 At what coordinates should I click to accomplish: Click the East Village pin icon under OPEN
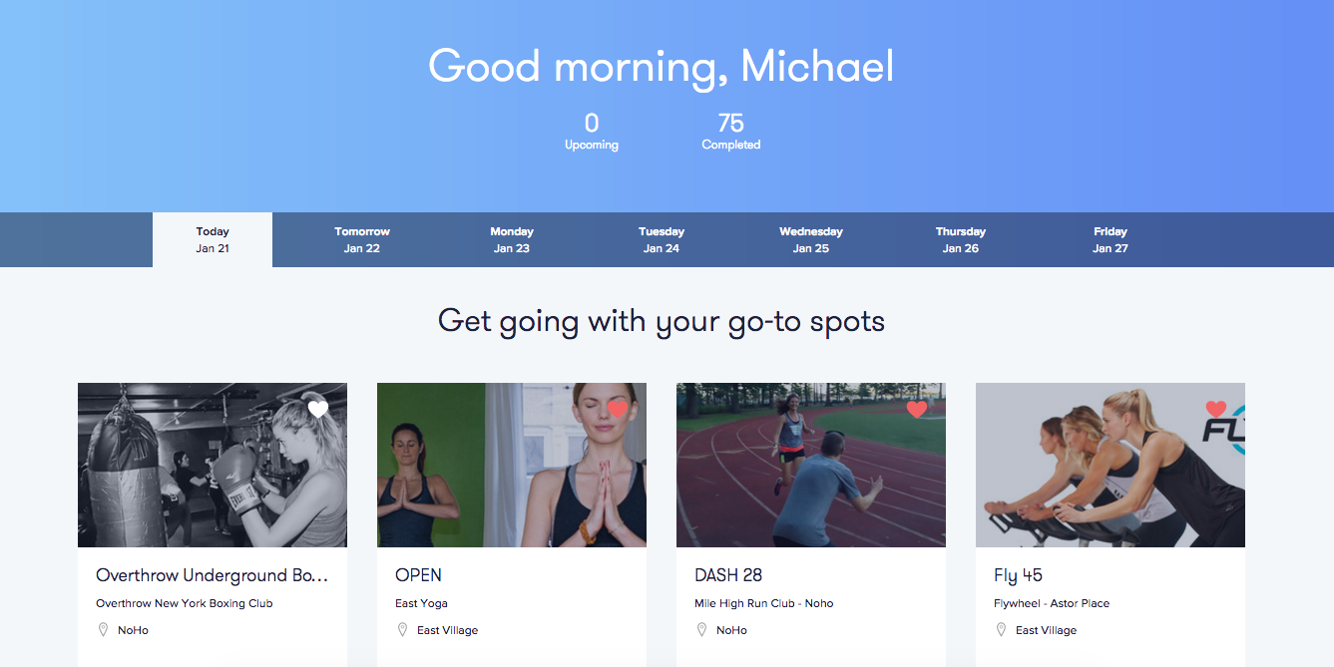402,630
